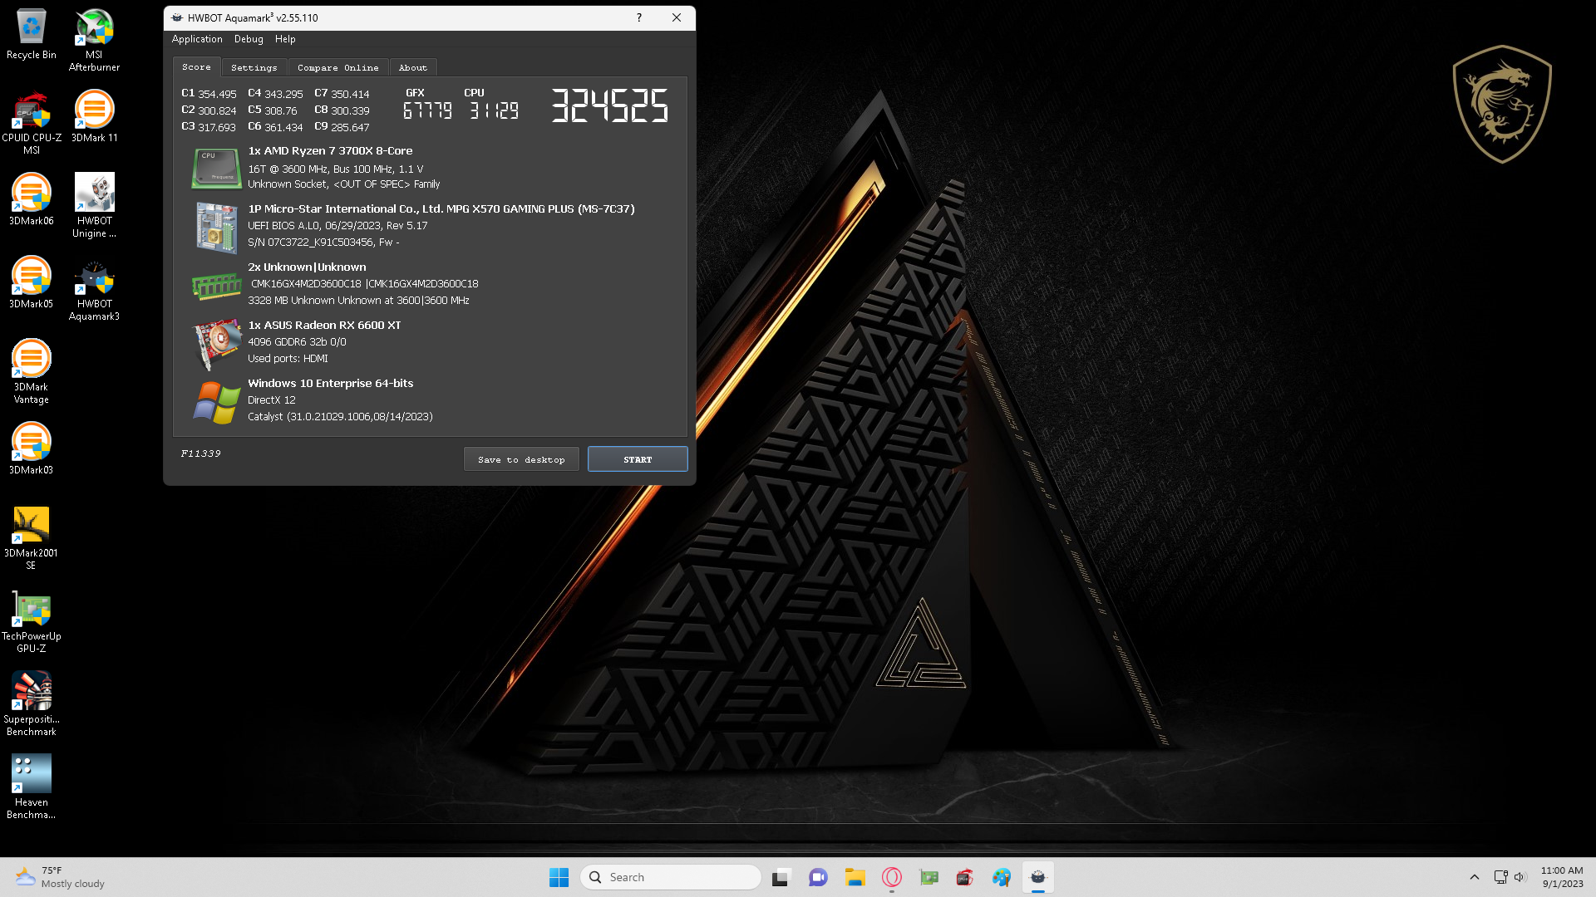
Task: Select the 3DMark06 desktop icon
Action: (31, 200)
